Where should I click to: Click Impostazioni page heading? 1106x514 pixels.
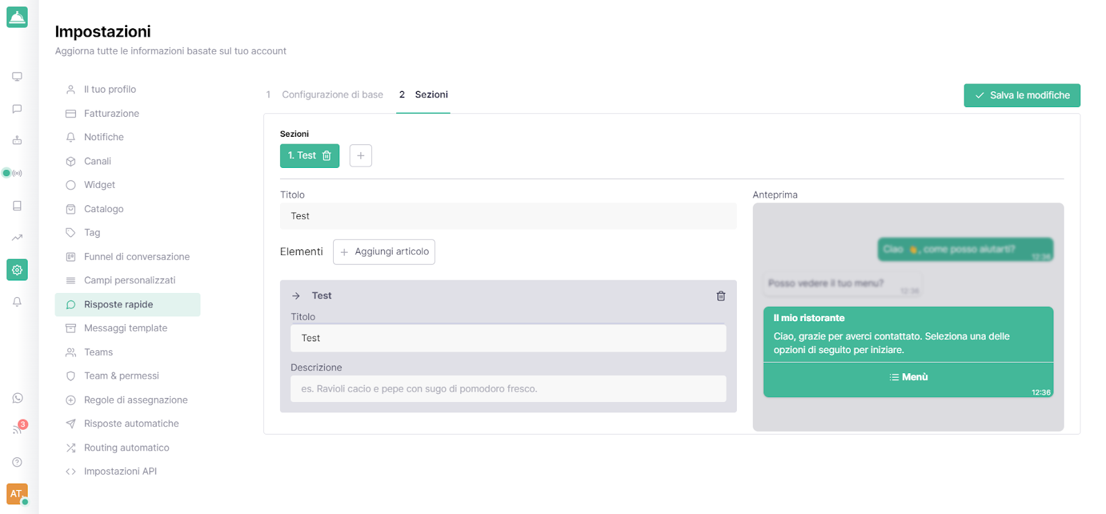[x=103, y=32]
